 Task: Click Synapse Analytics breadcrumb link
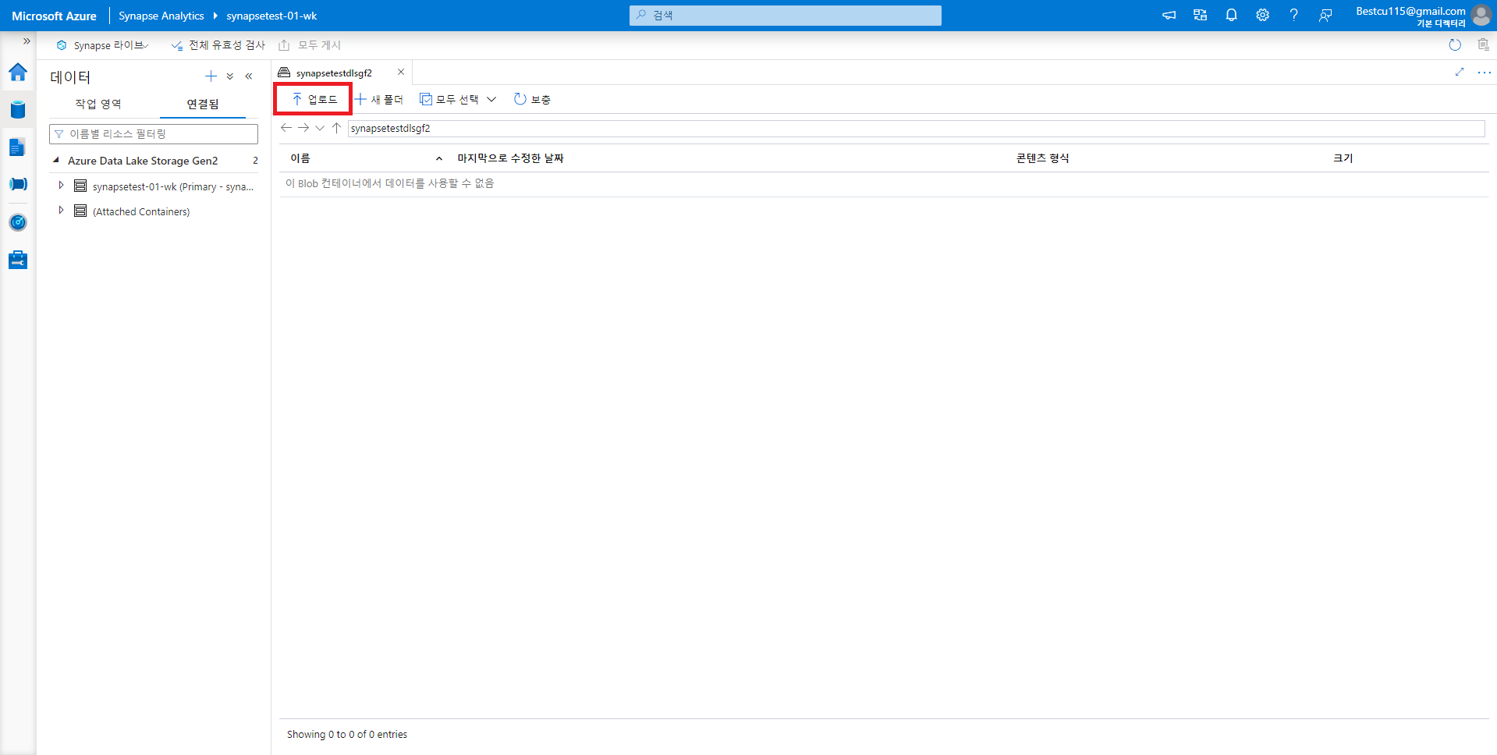coord(161,16)
